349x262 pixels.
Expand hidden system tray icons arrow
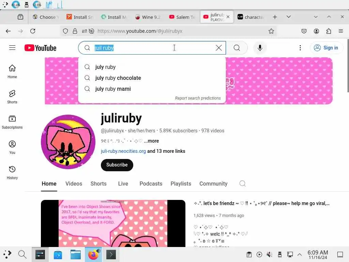click(300, 254)
